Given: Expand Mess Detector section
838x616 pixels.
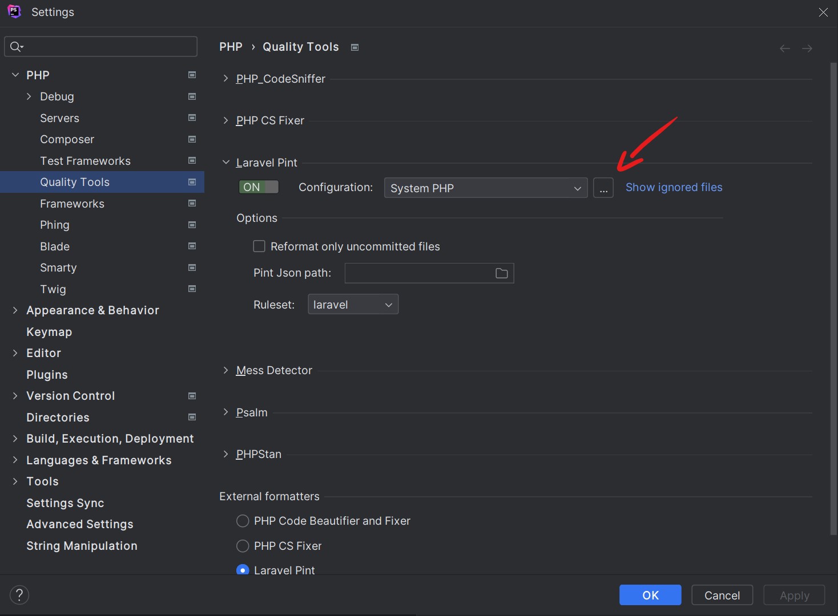Looking at the screenshot, I should [x=226, y=370].
